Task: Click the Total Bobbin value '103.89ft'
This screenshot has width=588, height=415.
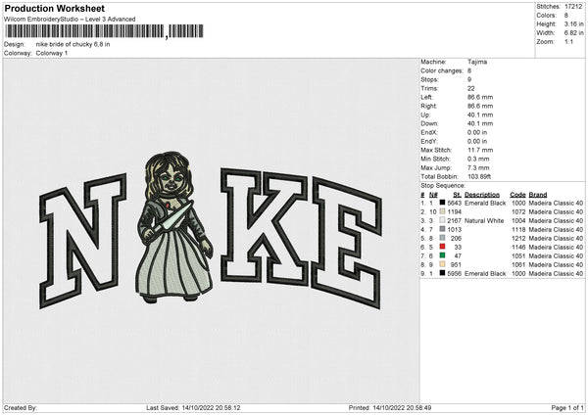Action: [x=479, y=176]
